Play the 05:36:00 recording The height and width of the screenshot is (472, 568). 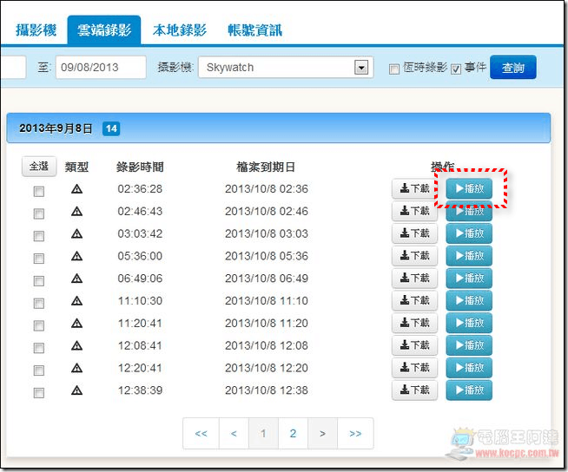coord(469,256)
